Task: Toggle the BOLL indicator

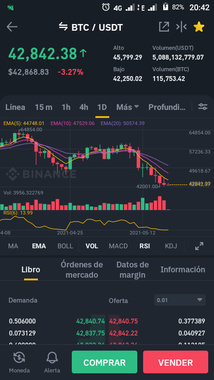Action: pos(65,246)
